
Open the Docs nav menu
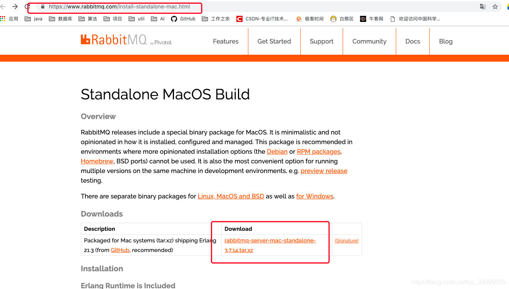[x=413, y=41]
